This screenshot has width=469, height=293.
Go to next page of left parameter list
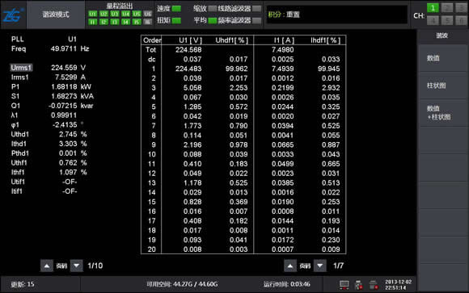click(x=77, y=266)
